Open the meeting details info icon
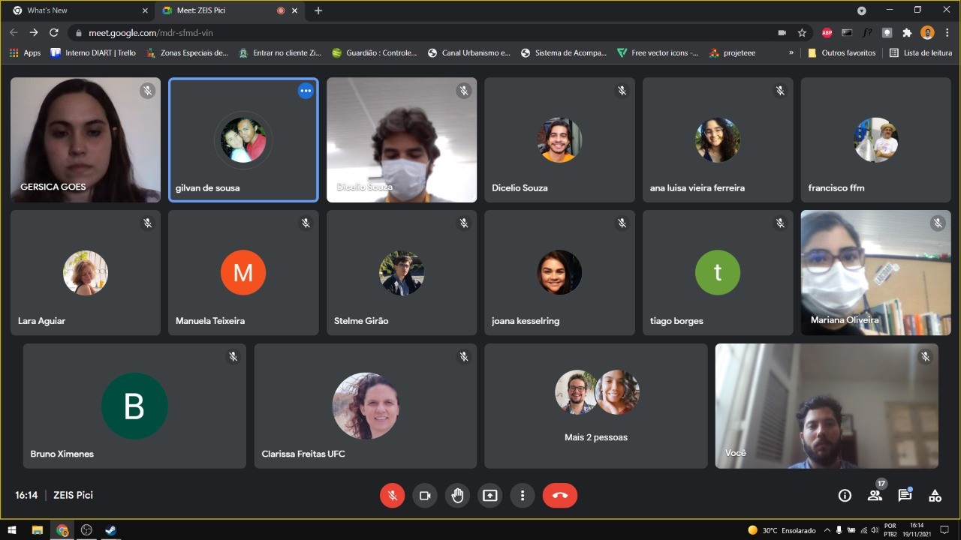 (x=845, y=496)
